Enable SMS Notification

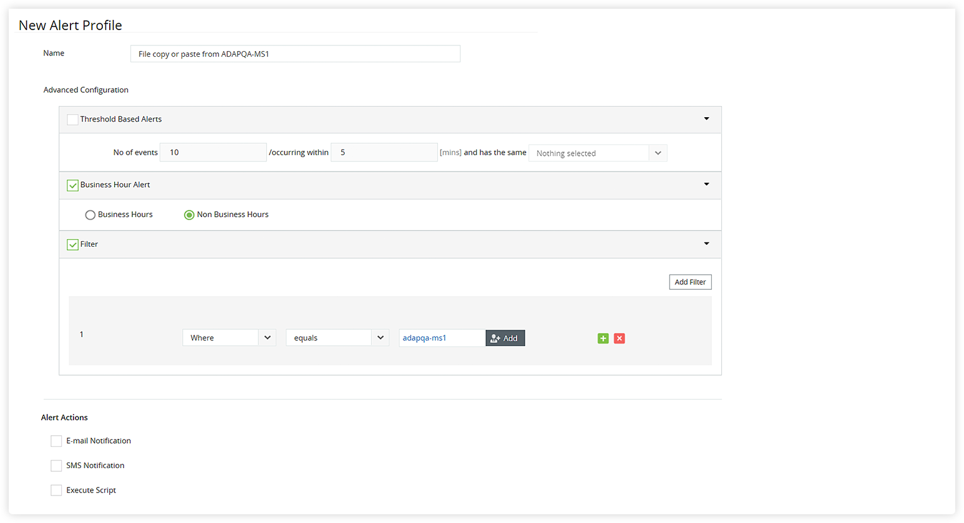coord(56,465)
